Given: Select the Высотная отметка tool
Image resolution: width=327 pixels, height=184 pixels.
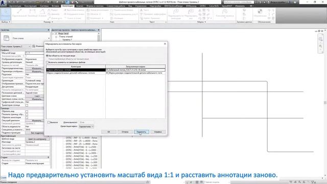Looking at the screenshot, I should pos(74,10).
